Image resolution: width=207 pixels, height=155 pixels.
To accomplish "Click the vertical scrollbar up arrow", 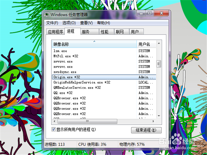I will [x=159, y=43].
